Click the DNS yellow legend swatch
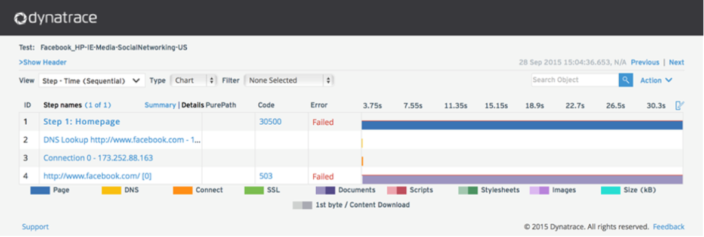Viewport: 704px width, 237px height. click(x=112, y=190)
